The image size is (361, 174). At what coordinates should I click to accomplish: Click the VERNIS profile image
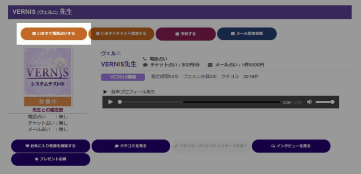[x=48, y=71]
